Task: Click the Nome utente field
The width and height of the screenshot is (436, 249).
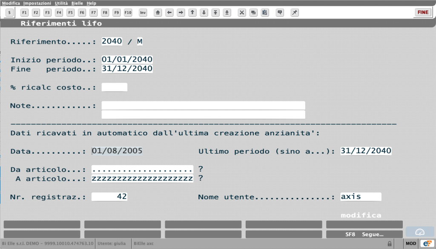Action: 361,197
